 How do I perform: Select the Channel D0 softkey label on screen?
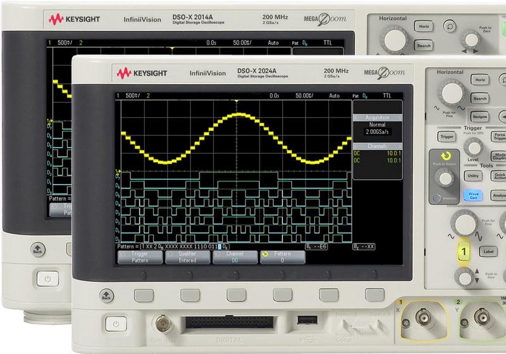pyautogui.click(x=235, y=257)
